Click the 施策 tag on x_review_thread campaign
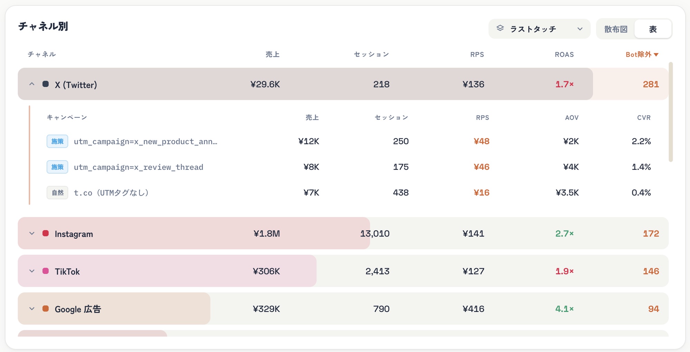 57,167
